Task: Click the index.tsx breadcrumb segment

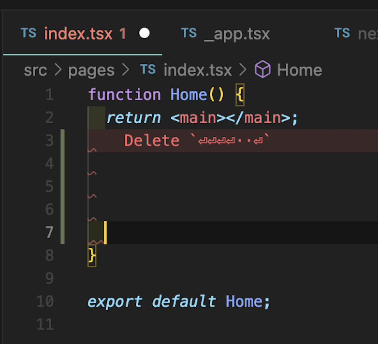Action: (198, 70)
